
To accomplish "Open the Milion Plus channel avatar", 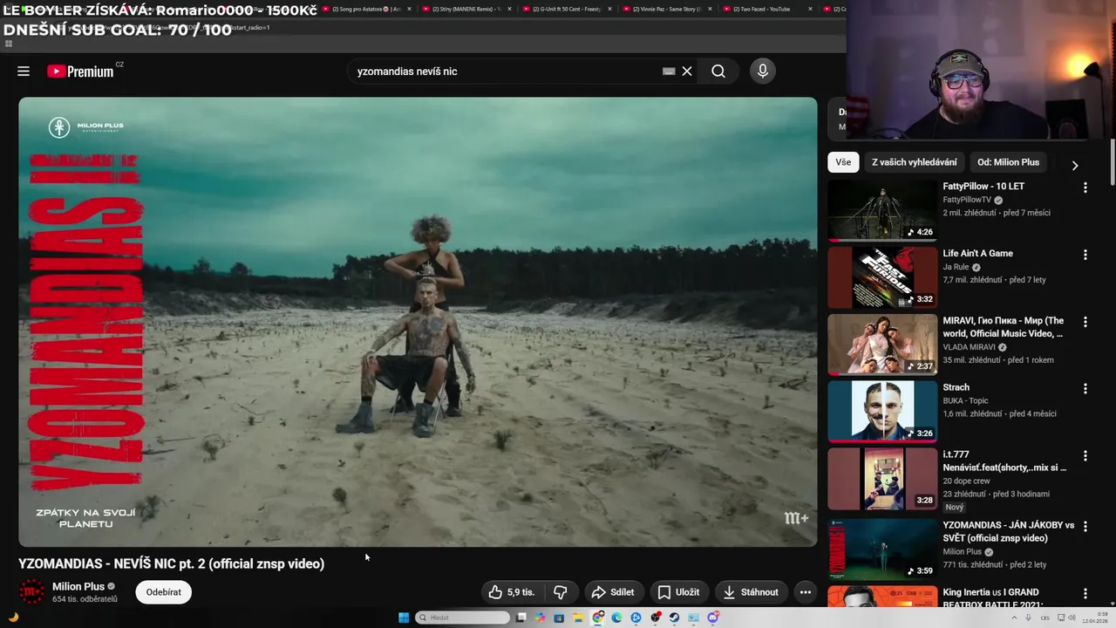I will [x=32, y=592].
